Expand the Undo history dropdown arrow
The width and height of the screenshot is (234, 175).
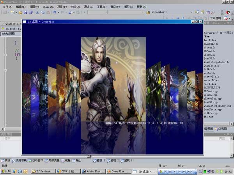58,12
